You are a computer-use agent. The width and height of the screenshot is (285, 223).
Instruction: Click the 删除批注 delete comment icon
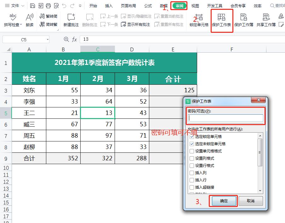(90, 17)
